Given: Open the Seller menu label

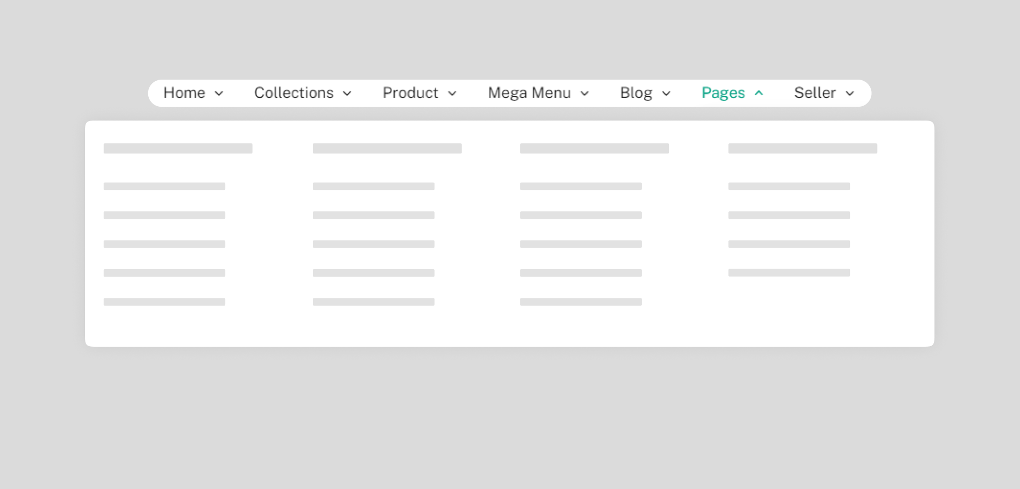Looking at the screenshot, I should point(815,93).
